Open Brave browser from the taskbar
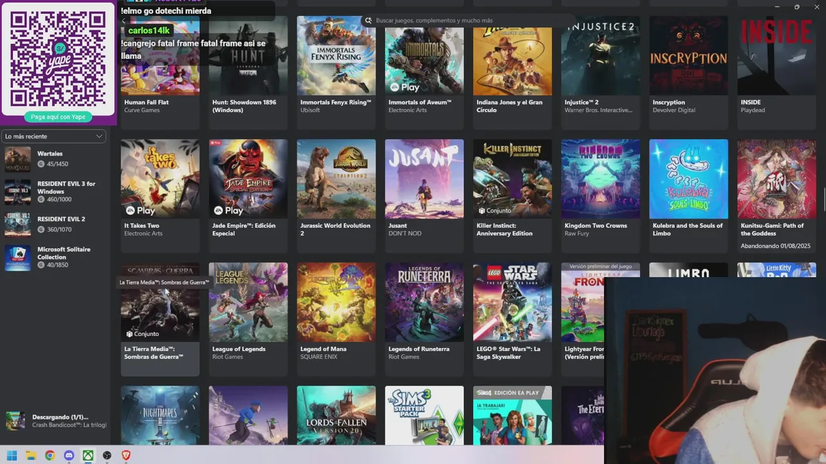Screen dimensions: 826x464 point(126,456)
